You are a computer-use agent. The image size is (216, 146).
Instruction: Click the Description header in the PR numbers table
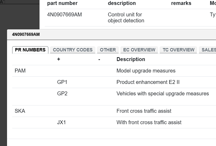tap(131, 59)
